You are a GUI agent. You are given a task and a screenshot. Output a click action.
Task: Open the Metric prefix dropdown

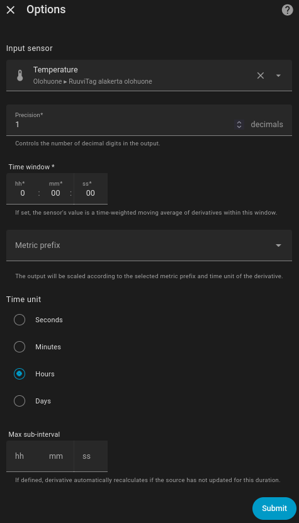[149, 245]
